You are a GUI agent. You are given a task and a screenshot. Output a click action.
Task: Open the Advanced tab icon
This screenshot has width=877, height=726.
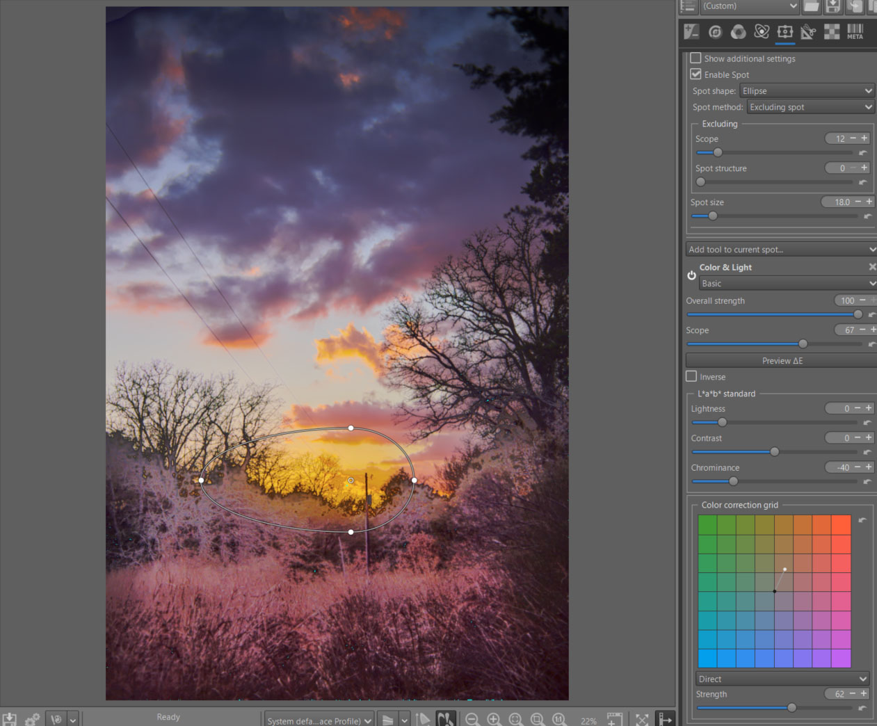tap(762, 31)
